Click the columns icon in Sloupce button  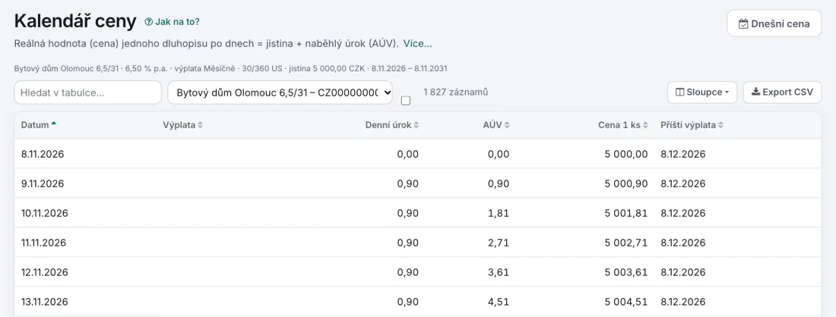coord(679,92)
